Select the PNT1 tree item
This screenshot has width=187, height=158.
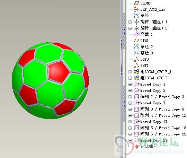coord(144,65)
